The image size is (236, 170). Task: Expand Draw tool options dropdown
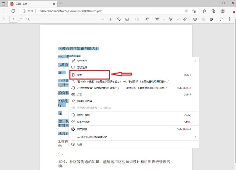pos(164,19)
